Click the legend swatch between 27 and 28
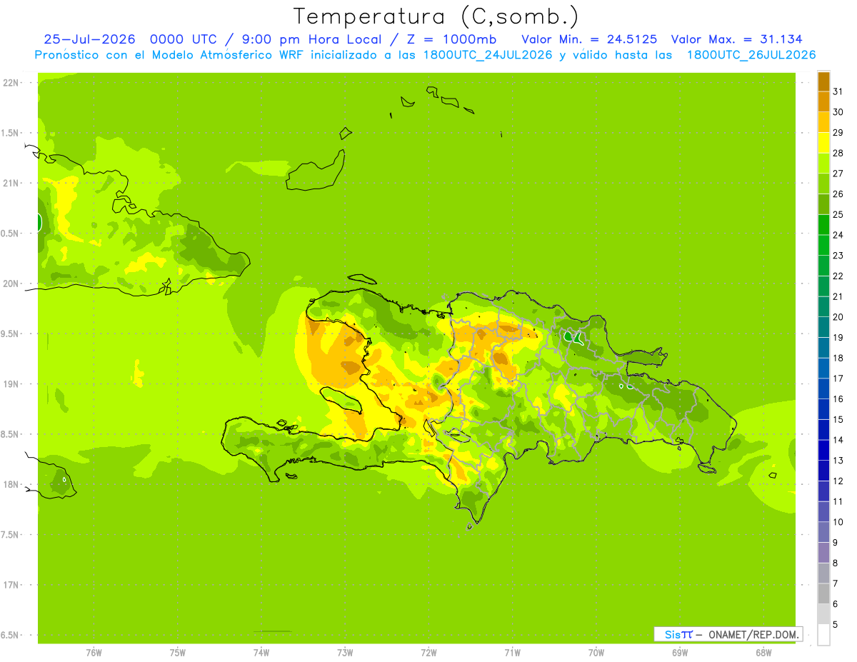 click(823, 164)
